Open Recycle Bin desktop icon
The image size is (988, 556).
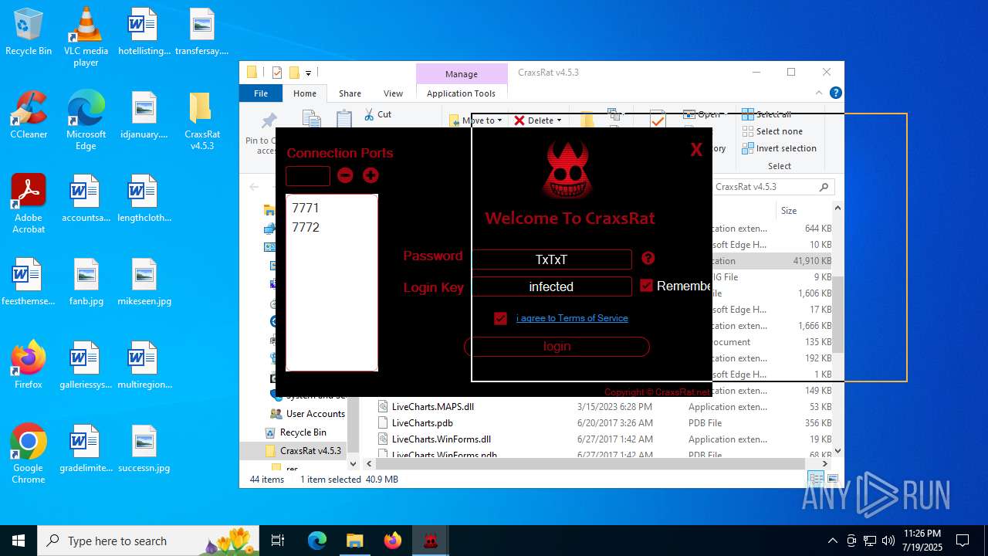tap(29, 32)
